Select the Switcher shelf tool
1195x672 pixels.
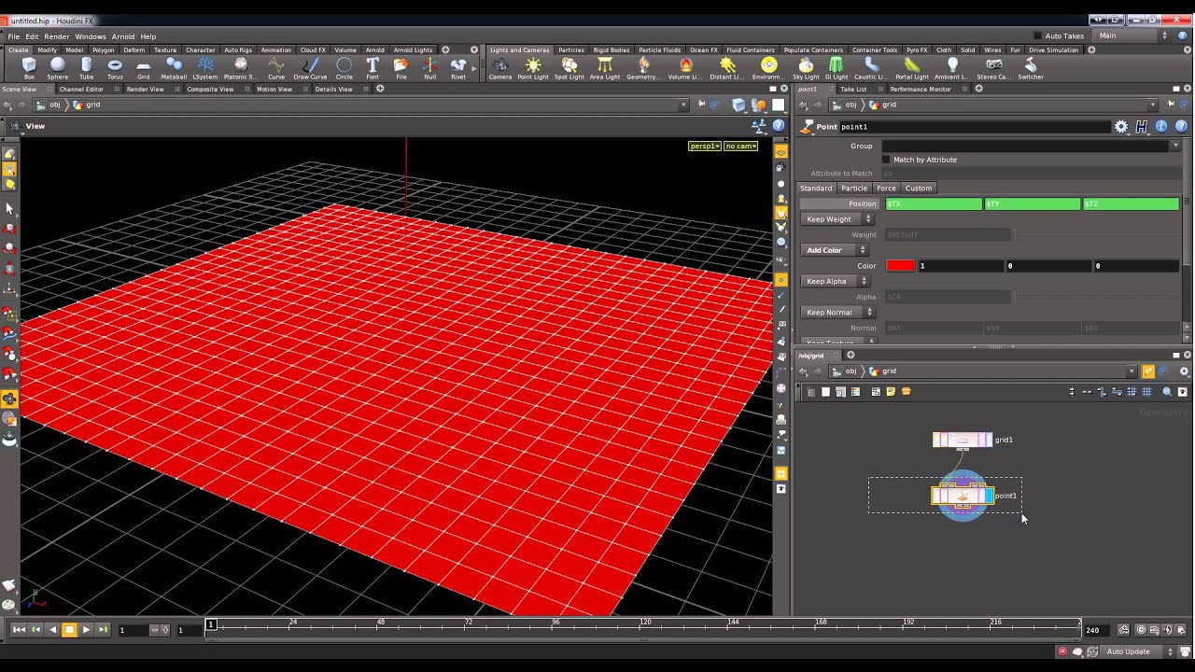tap(1031, 68)
